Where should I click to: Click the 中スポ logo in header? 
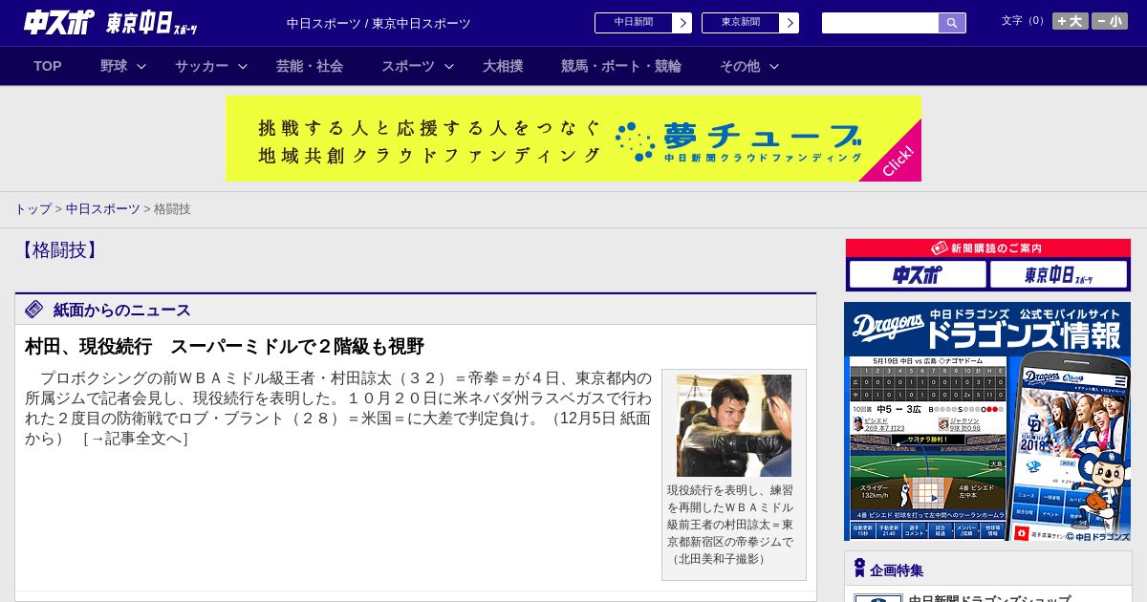(x=58, y=22)
